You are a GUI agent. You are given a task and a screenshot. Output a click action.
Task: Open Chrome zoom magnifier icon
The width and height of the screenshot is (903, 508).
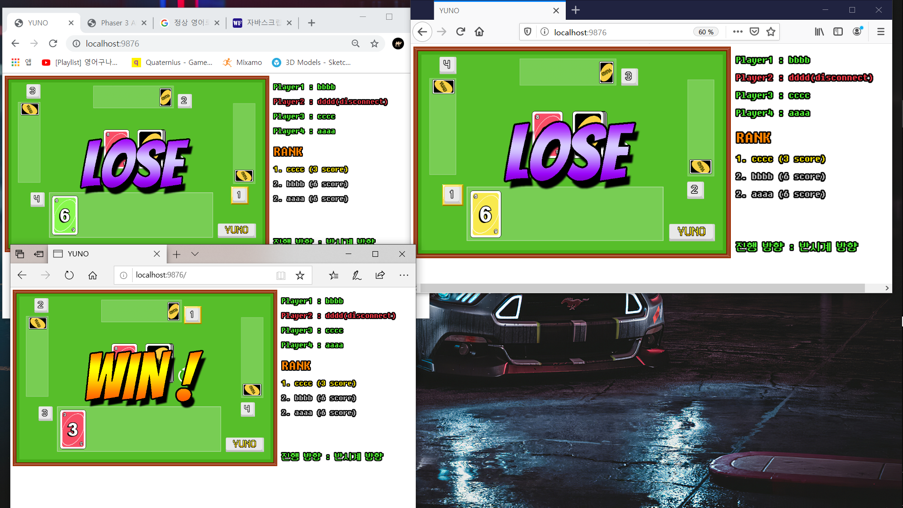[356, 44]
